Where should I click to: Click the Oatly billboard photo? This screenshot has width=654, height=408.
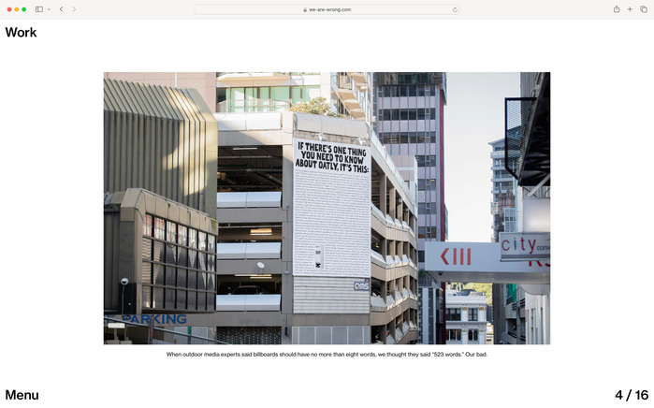pos(327,208)
